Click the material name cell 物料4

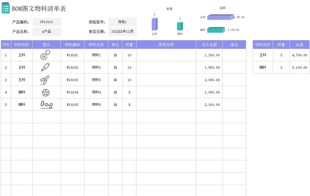(x=96, y=92)
